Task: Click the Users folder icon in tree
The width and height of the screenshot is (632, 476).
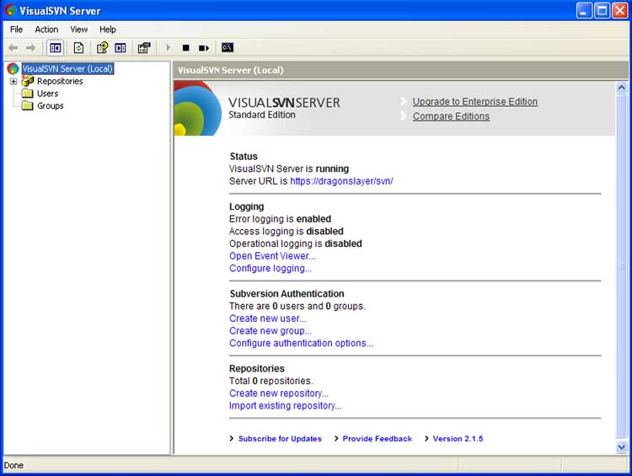Action: [x=28, y=94]
